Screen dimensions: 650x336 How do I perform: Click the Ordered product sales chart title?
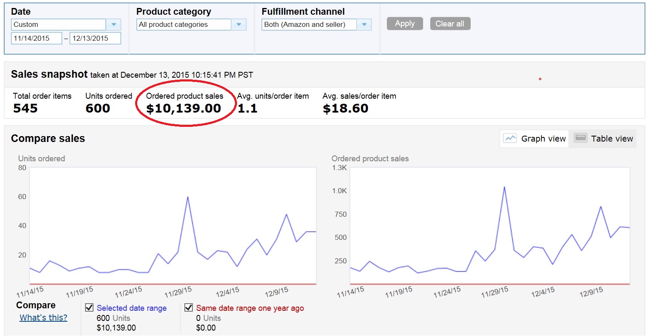click(370, 158)
